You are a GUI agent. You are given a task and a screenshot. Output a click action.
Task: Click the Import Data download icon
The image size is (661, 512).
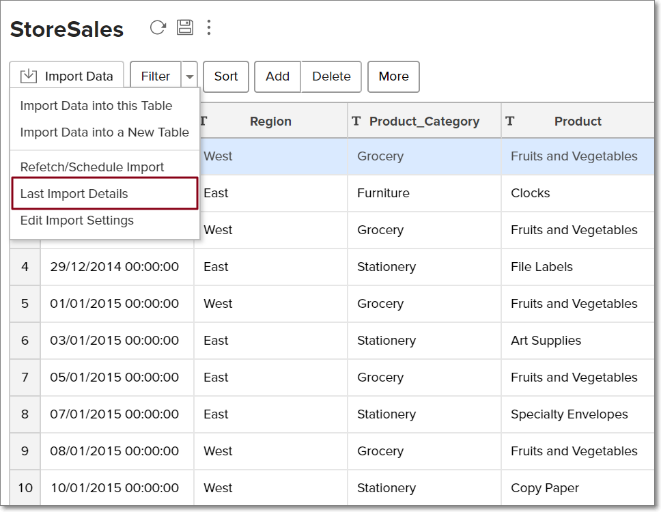29,76
